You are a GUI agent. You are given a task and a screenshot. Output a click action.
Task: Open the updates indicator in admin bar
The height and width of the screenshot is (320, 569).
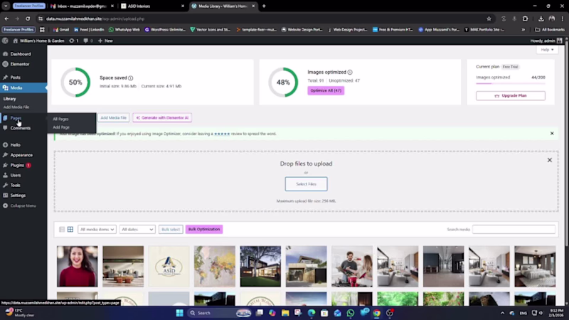pos(74,41)
